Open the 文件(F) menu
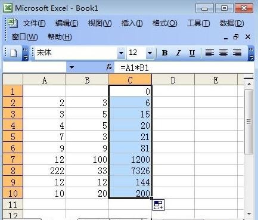The image size is (258, 220). 35,23
